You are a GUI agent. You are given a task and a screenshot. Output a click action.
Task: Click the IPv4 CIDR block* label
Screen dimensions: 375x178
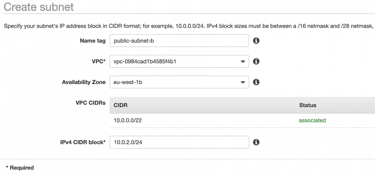coord(83,142)
